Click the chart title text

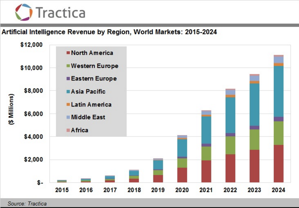pyautogui.click(x=109, y=32)
